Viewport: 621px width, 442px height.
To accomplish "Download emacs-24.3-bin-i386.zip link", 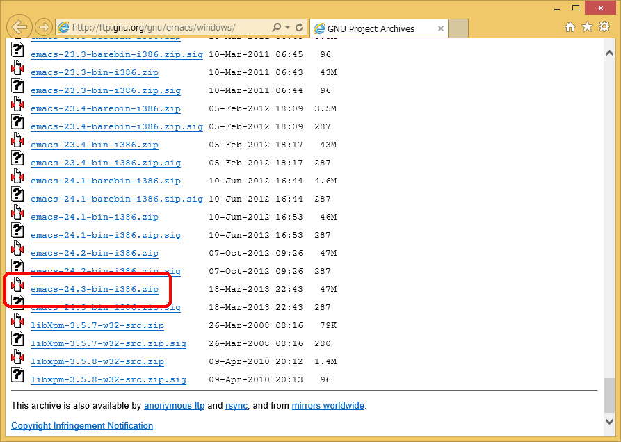I will point(95,289).
